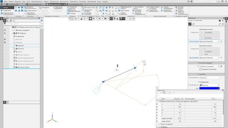Toggle visibility eye for -01 Врезка
The height and width of the screenshot is (128, 228).
5,33
